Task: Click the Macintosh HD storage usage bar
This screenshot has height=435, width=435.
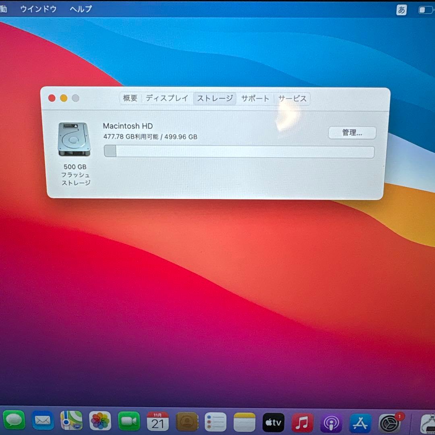Action: (x=238, y=152)
